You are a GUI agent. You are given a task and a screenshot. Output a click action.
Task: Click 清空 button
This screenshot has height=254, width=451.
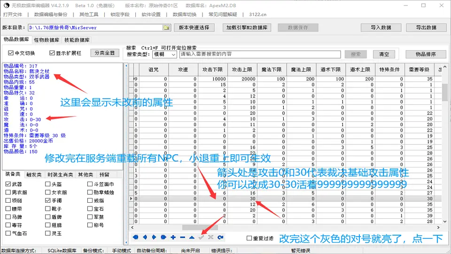384,54
